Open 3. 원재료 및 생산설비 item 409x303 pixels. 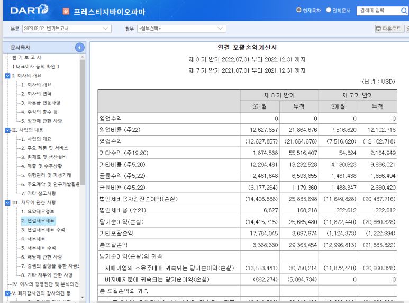click(44, 157)
